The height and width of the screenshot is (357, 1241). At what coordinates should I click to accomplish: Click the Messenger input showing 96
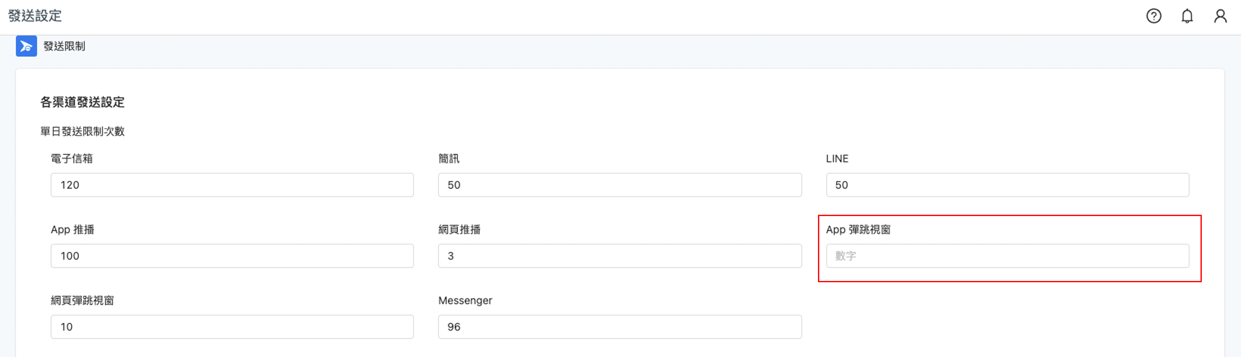(x=619, y=326)
